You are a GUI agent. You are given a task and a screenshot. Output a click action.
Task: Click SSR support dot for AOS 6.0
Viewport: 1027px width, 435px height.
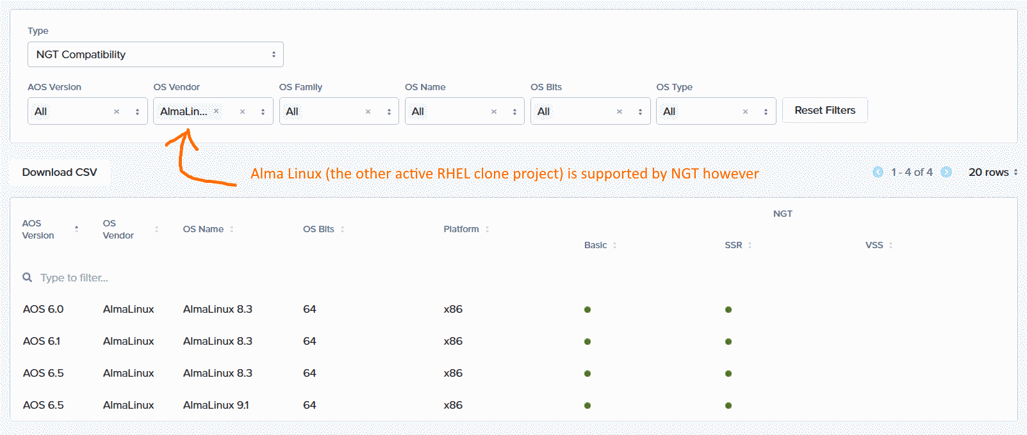(x=728, y=310)
